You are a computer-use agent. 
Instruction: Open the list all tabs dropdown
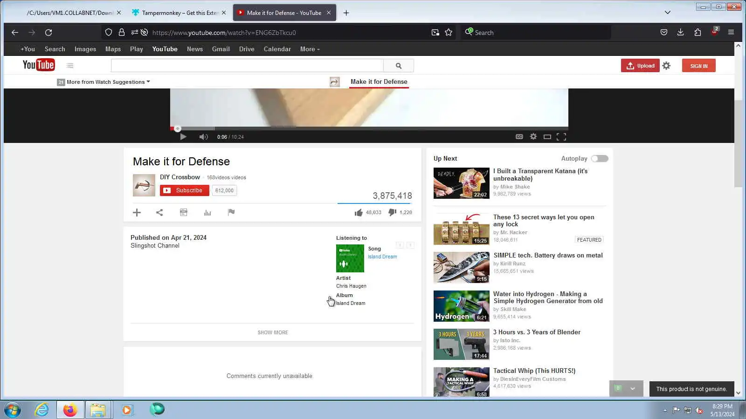[668, 13]
